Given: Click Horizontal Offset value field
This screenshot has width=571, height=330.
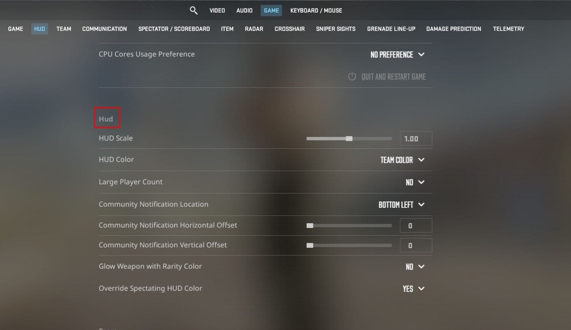Looking at the screenshot, I should [x=416, y=226].
